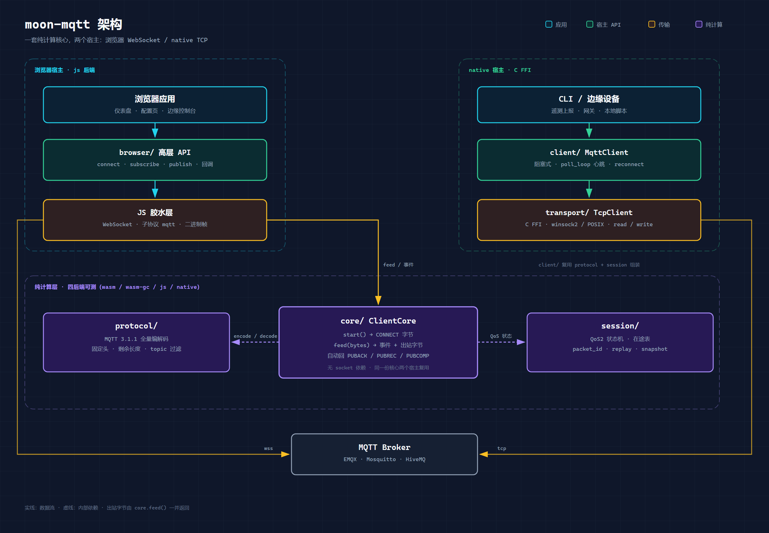Click WebSocket · 子协议 mqtt · 二进制帧 text

(155, 224)
